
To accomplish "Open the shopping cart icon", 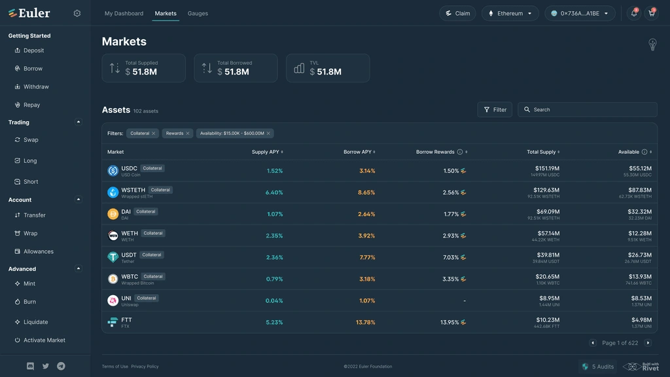I will tap(652, 13).
